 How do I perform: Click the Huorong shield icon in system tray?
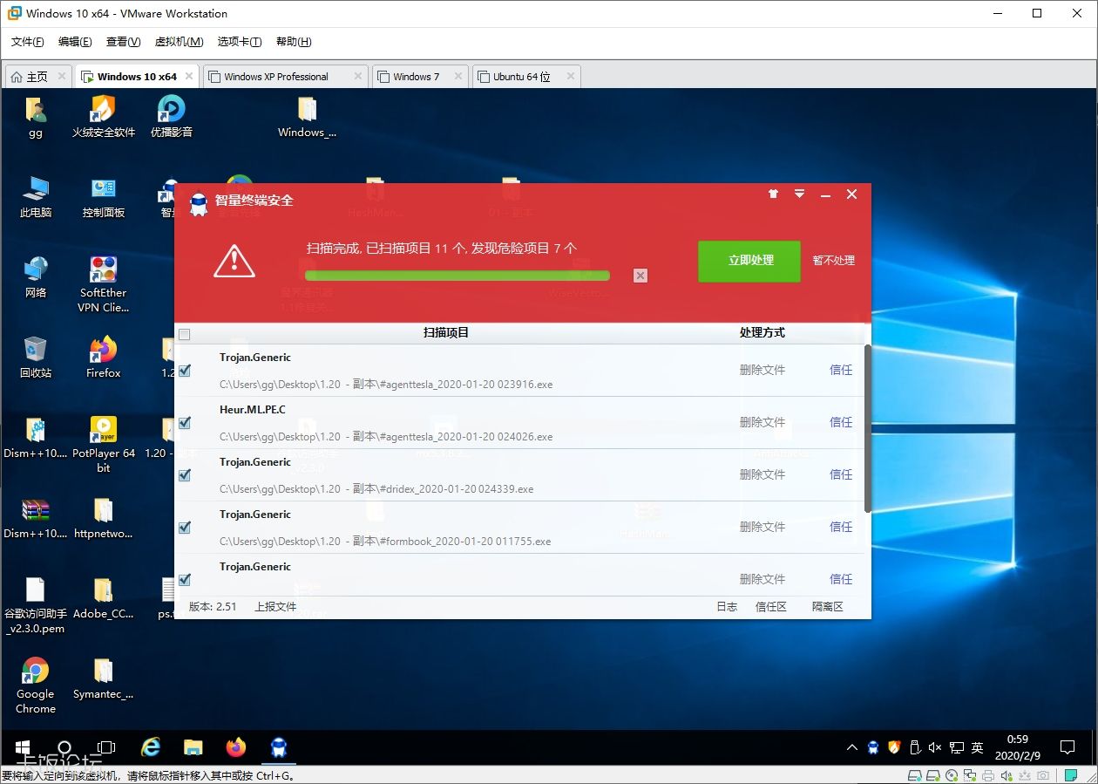pos(893,747)
